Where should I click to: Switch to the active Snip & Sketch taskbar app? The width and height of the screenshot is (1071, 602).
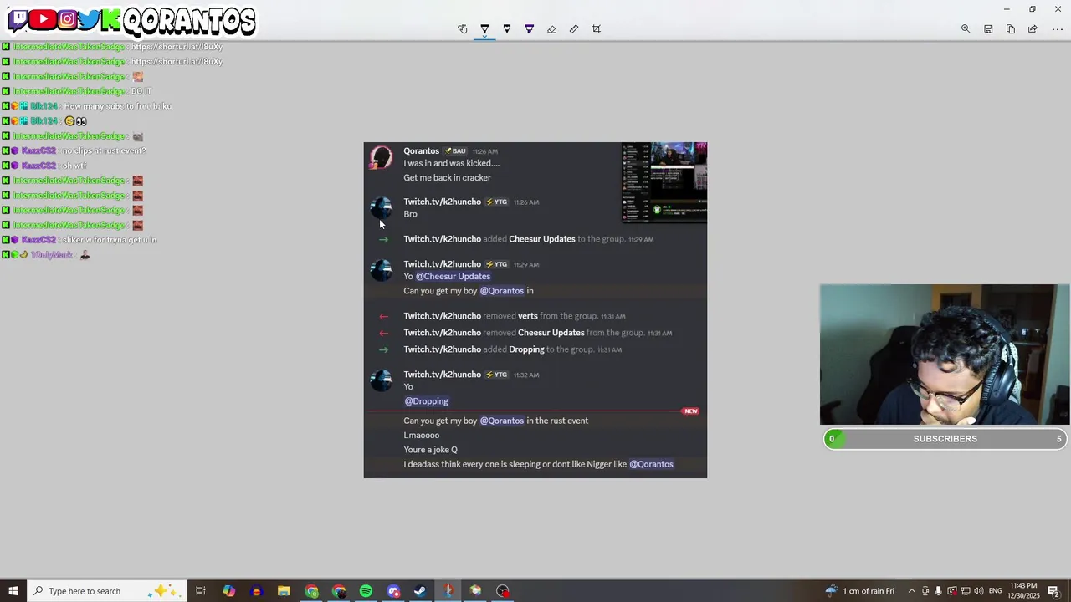[448, 591]
